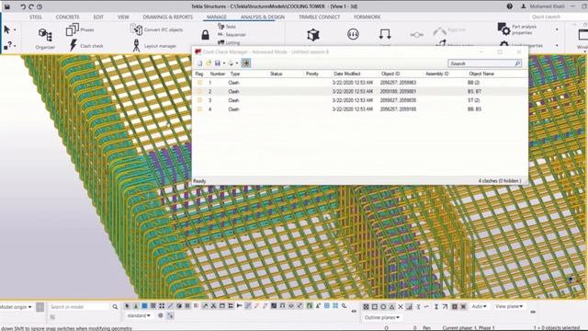The image size is (588, 331).
Task: Toggle the triangle midpoint snap switch
Action: coord(391,306)
